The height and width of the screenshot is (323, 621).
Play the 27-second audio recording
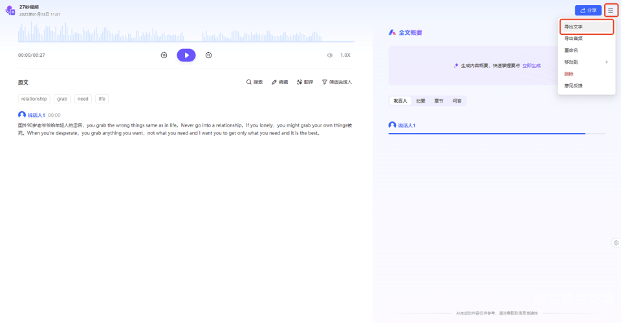tap(186, 56)
